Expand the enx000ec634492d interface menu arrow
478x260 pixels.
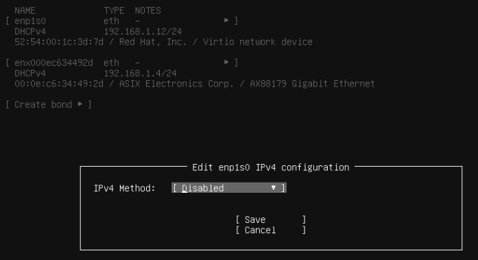click(x=226, y=62)
